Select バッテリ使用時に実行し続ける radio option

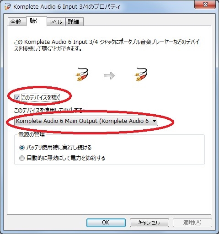coord(22,148)
